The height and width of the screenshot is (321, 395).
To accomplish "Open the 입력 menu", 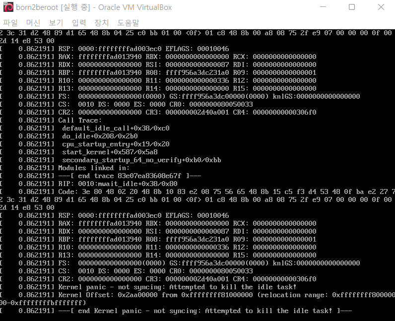I will 79,23.
